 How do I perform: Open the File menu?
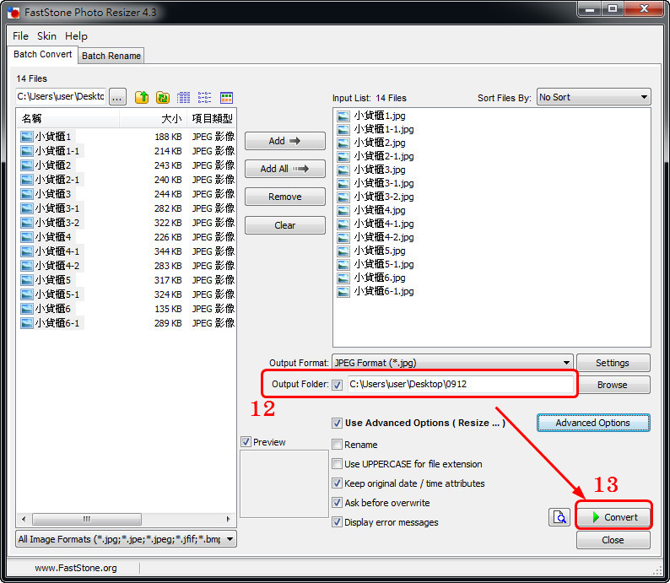click(20, 36)
